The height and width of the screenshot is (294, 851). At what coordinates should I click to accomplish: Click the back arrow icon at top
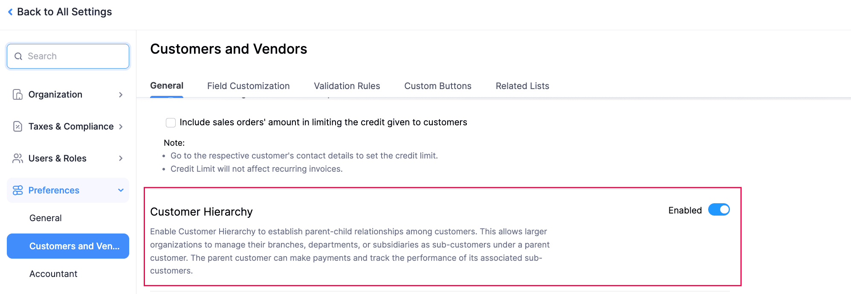(10, 12)
